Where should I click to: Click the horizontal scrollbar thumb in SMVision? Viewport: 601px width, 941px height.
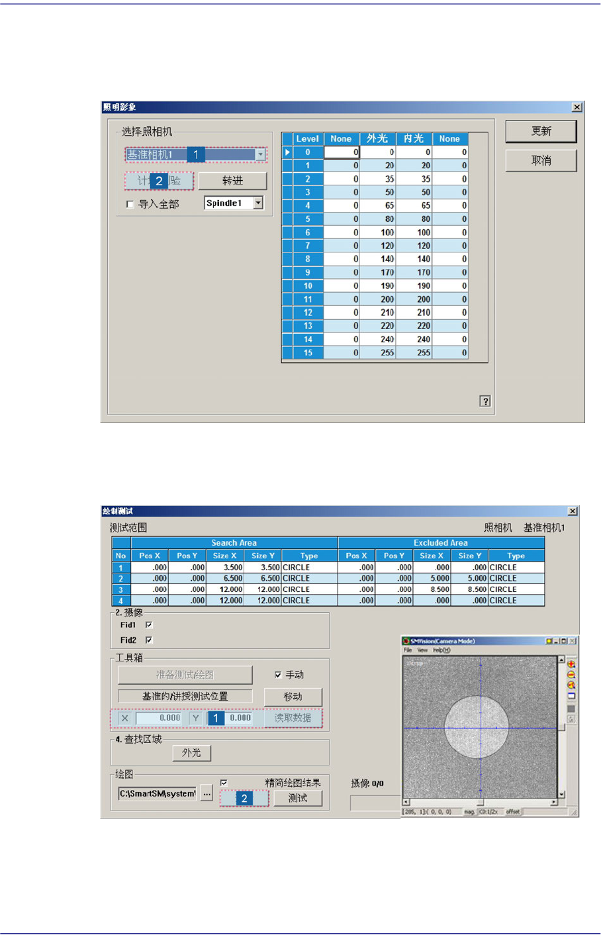click(480, 802)
